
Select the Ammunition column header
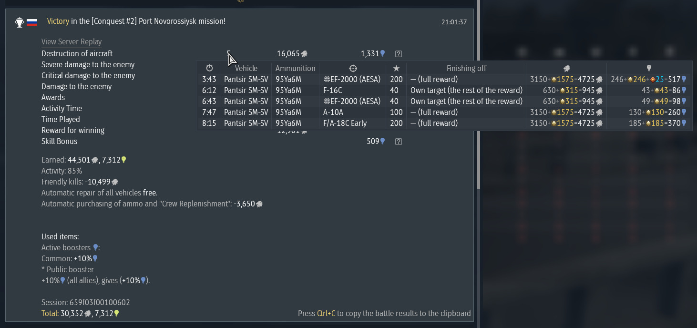(296, 68)
